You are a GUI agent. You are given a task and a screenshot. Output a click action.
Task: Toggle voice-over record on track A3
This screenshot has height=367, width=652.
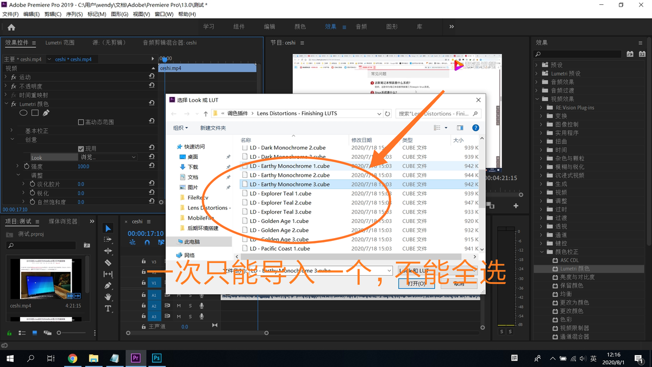[x=202, y=316]
